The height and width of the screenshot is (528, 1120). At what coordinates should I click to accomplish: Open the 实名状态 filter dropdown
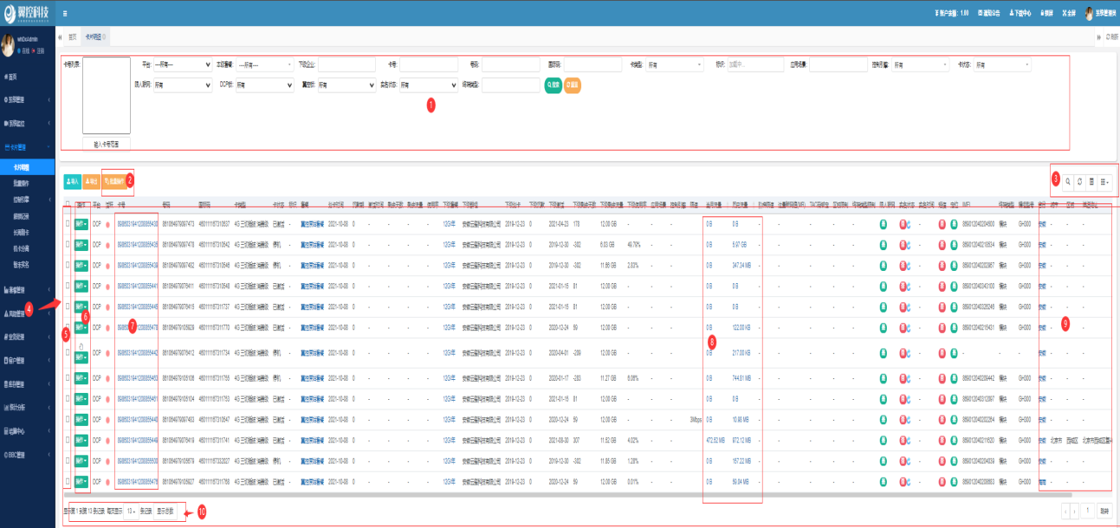428,86
